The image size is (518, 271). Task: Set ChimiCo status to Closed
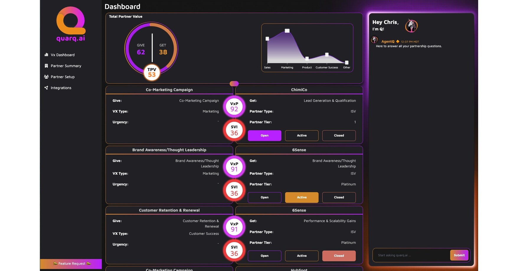(339, 135)
